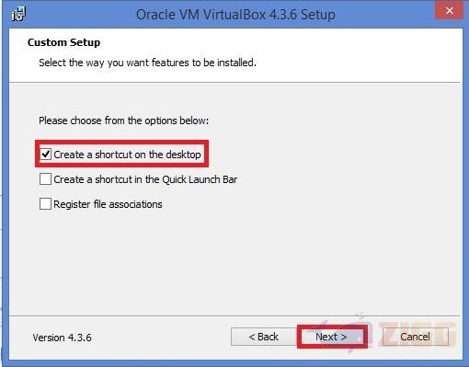This screenshot has width=469, height=367.
Task: Proceed with the Next > button
Action: [331, 337]
